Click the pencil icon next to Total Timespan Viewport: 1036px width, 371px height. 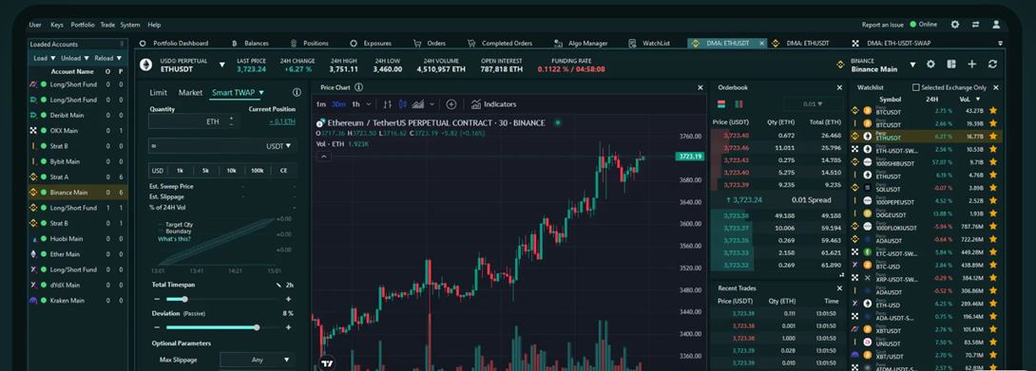coord(278,286)
